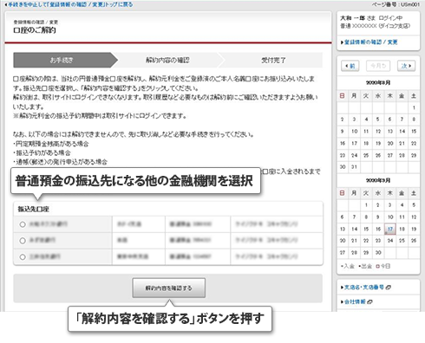Click the 大和 一郎 さま ログイン中 text

point(371,18)
